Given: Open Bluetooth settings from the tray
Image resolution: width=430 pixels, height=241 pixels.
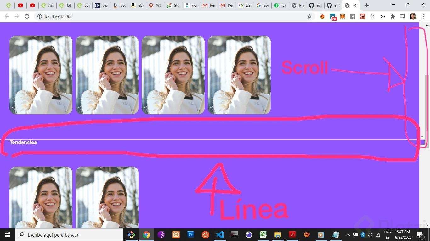Looking at the screenshot, I should [x=363, y=235].
